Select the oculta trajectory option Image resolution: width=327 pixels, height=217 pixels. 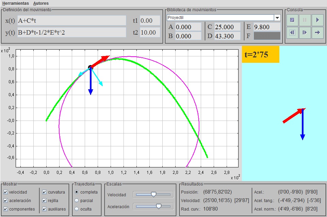(77, 209)
